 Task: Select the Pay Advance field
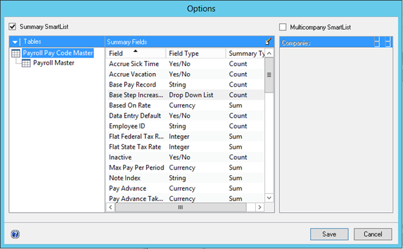tap(127, 188)
